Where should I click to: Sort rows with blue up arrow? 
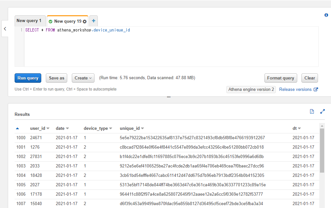[17, 128]
